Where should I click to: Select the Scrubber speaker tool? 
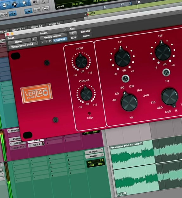pos(35,2)
